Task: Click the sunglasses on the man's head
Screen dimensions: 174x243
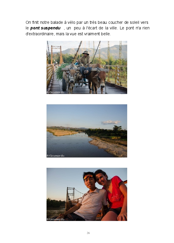Action: 88,177
